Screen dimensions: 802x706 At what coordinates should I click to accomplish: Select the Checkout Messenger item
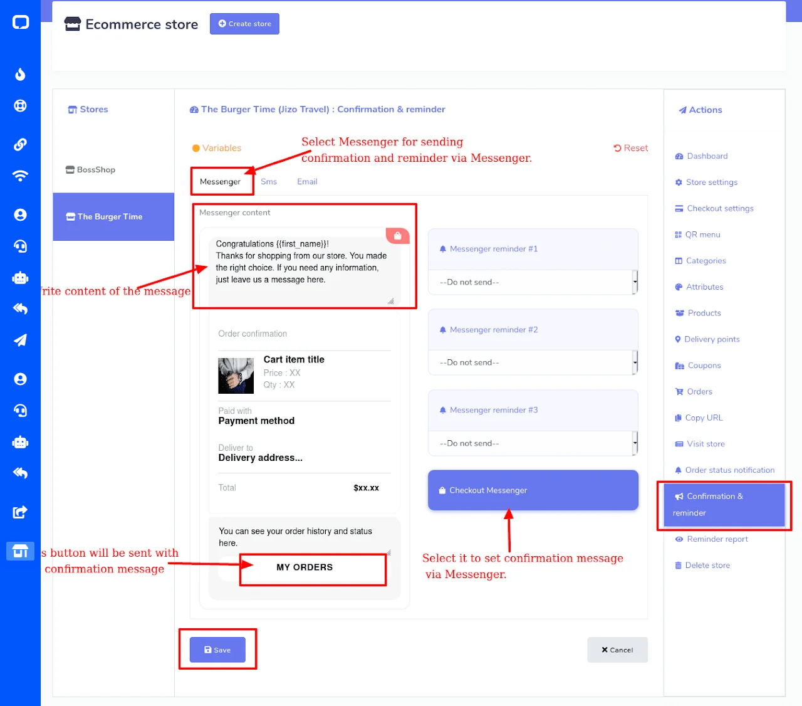(x=533, y=490)
